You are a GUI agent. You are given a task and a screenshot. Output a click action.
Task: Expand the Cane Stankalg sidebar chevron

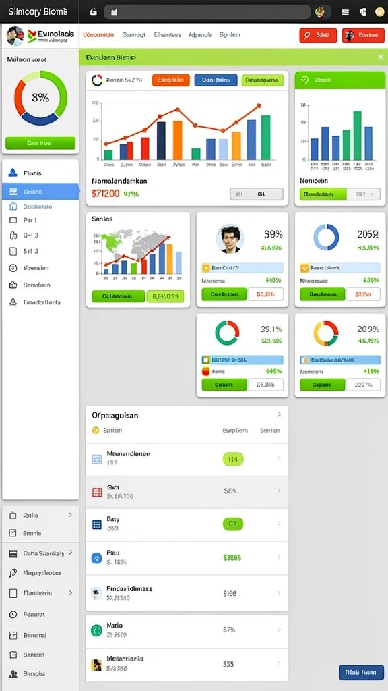(70, 553)
